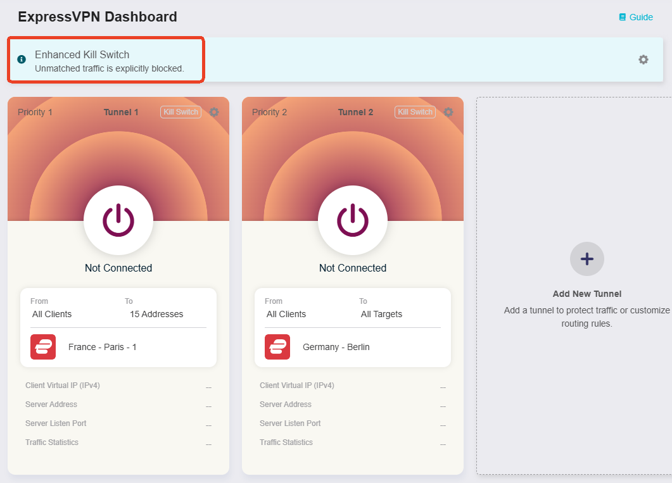Select the France - Paris - 1 server location
Viewport: 672px width, 483px height.
pyautogui.click(x=103, y=347)
